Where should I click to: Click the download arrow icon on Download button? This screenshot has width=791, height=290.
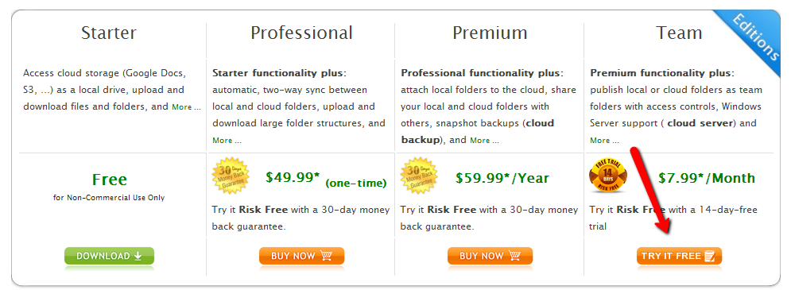(x=138, y=256)
